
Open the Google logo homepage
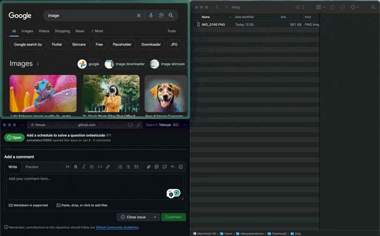point(20,16)
